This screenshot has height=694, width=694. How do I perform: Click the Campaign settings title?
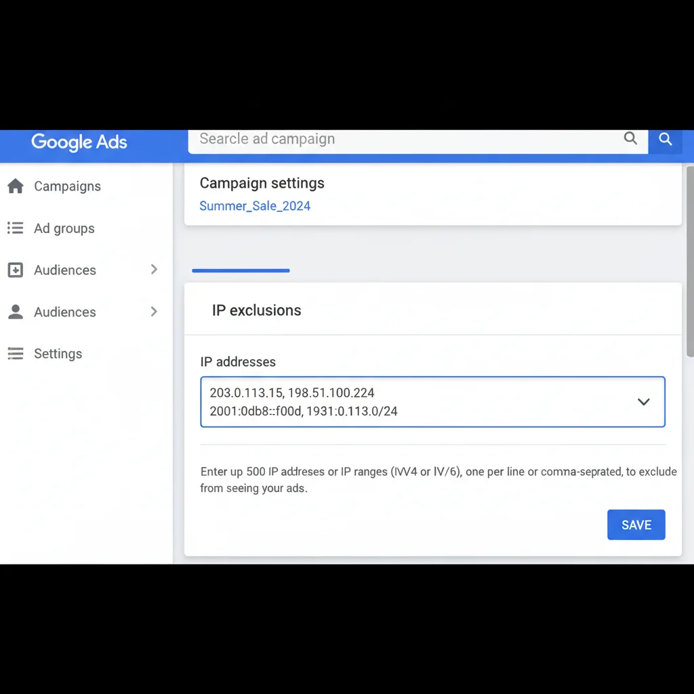(x=262, y=183)
